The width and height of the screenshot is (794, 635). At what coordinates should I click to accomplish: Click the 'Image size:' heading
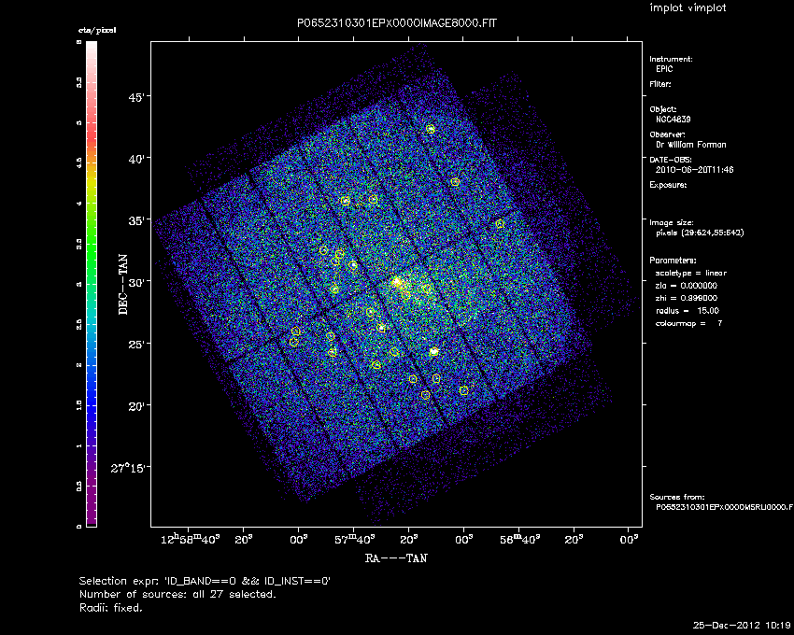[x=672, y=223]
